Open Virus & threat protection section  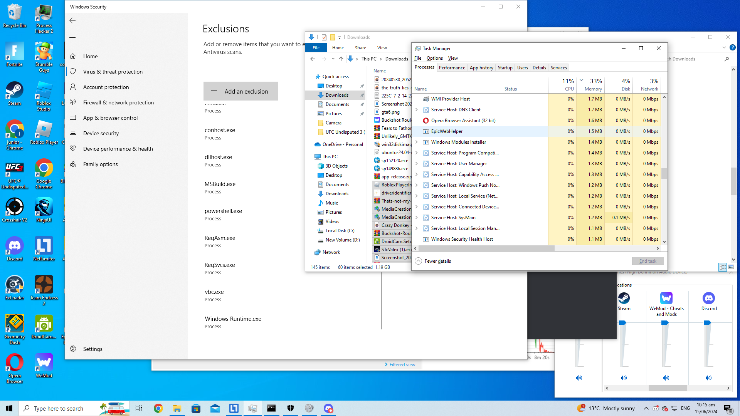click(x=113, y=72)
